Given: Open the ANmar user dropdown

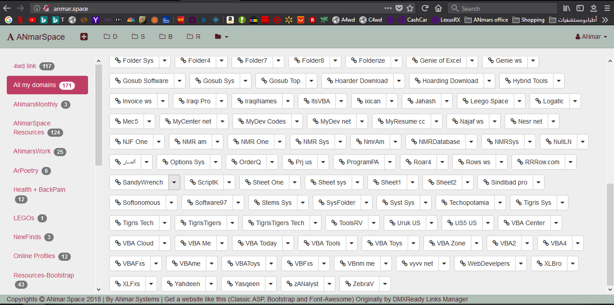Looking at the screenshot, I should tap(591, 37).
